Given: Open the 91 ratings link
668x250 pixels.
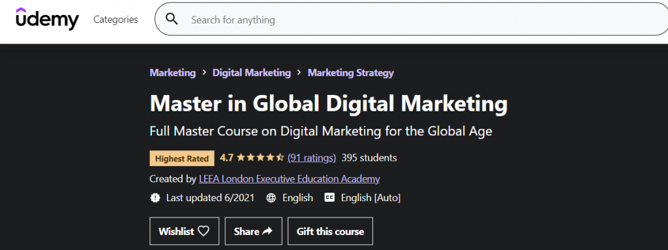Looking at the screenshot, I should tap(312, 158).
